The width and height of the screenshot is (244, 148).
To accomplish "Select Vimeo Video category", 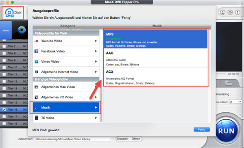I will [66, 61].
